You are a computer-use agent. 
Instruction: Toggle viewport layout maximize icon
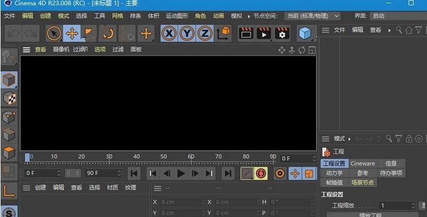(312, 50)
